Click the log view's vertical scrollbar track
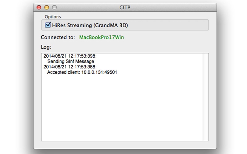The height and width of the screenshot is (154, 247). (206, 97)
